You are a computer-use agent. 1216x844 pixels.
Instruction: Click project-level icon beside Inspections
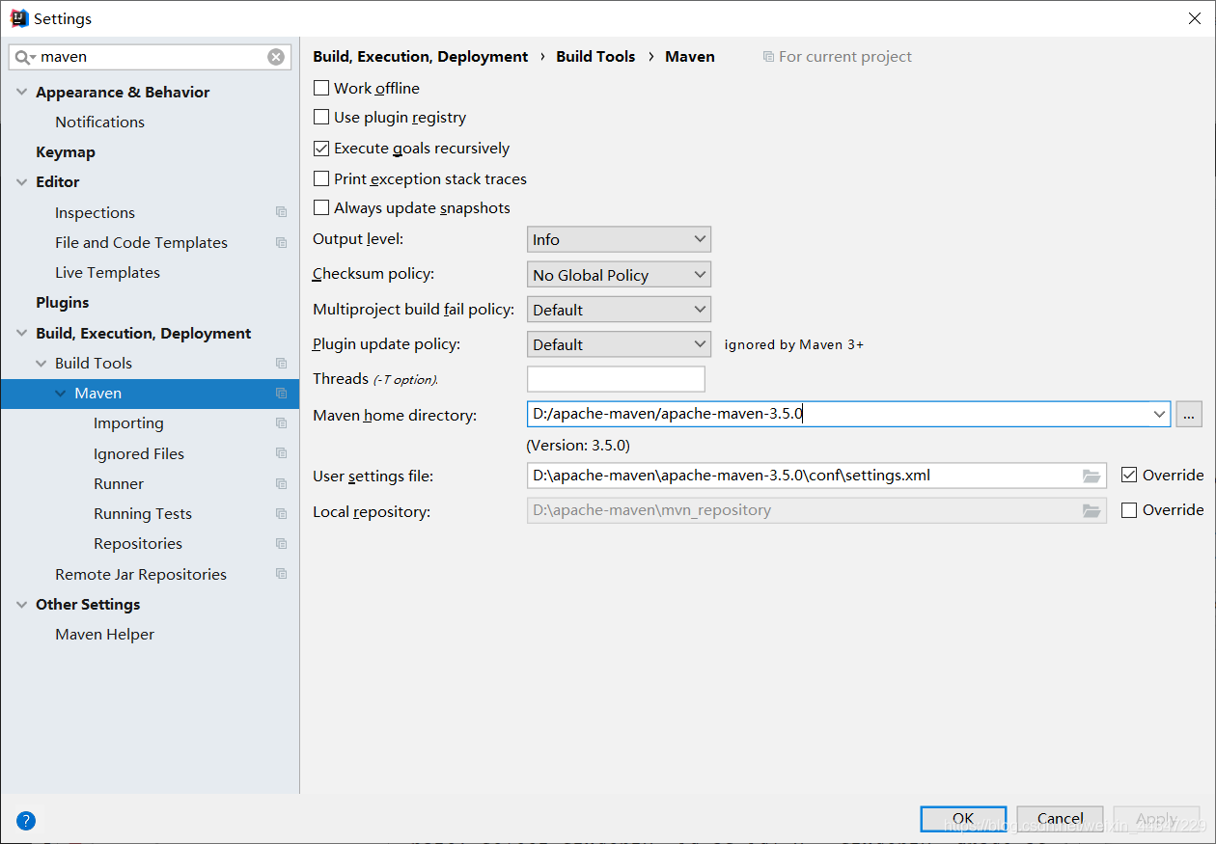tap(282, 212)
